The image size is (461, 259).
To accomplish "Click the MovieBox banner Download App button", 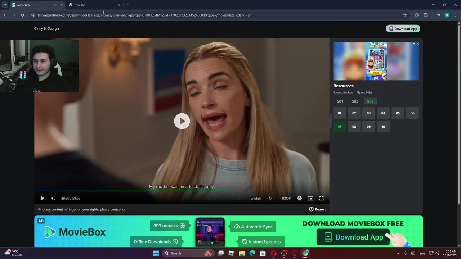I will click(353, 237).
